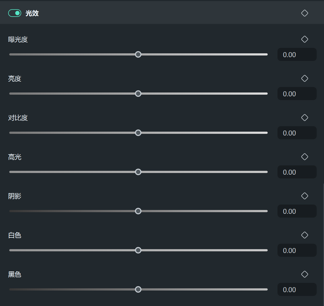The height and width of the screenshot is (306, 324).
Task: Toggle the 光效 switch off
Action: click(x=15, y=13)
